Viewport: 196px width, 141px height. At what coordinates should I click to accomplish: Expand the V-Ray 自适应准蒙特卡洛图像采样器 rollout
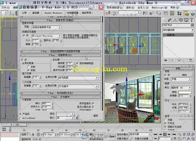coord(60,51)
